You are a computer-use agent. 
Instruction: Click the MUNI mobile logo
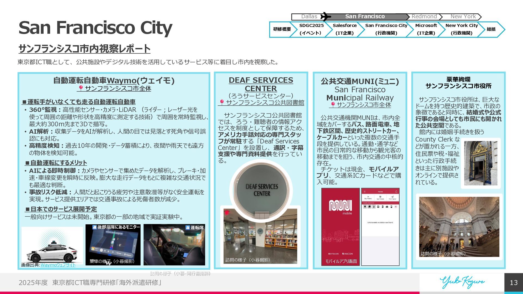pyautogui.click(x=340, y=206)
